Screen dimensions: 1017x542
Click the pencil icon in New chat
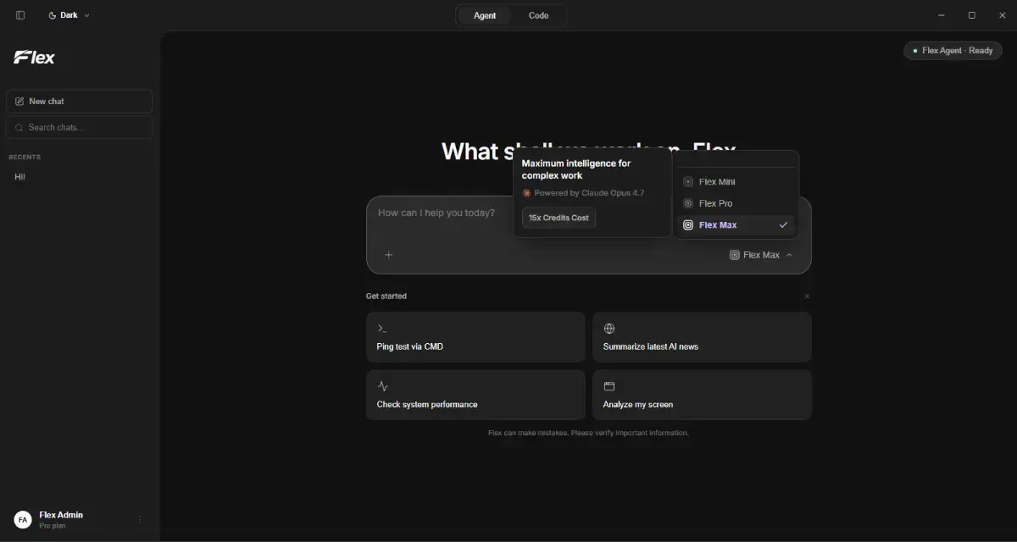(19, 102)
